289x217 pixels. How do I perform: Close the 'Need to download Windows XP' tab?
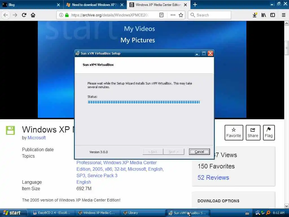click(x=122, y=5)
